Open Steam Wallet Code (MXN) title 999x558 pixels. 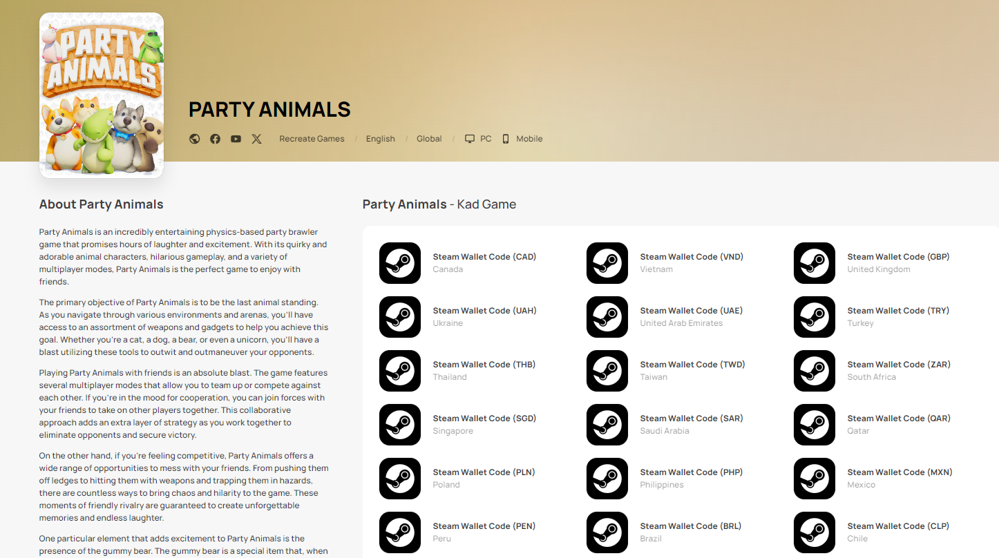coord(900,472)
